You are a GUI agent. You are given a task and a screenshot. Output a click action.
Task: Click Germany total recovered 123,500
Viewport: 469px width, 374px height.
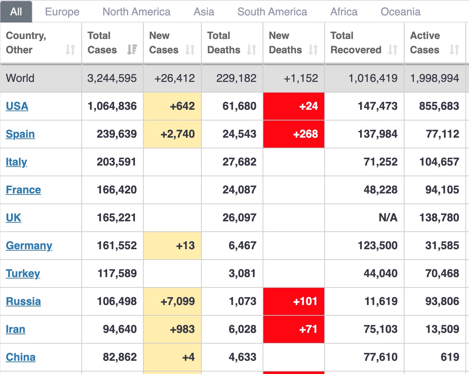click(378, 246)
